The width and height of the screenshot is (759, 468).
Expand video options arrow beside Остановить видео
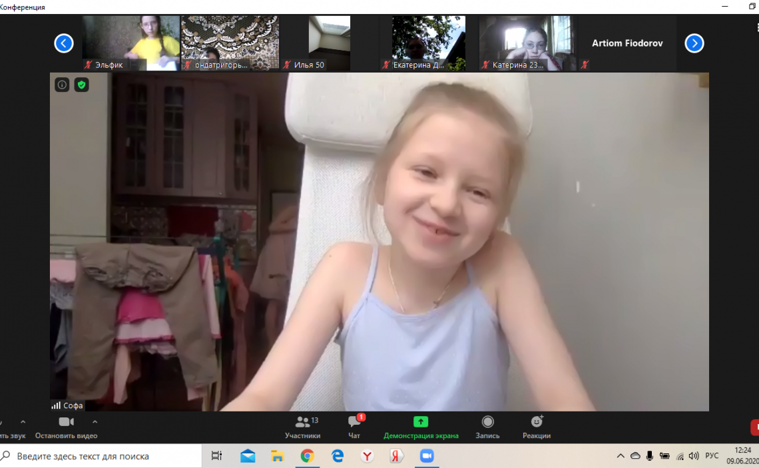click(95, 421)
